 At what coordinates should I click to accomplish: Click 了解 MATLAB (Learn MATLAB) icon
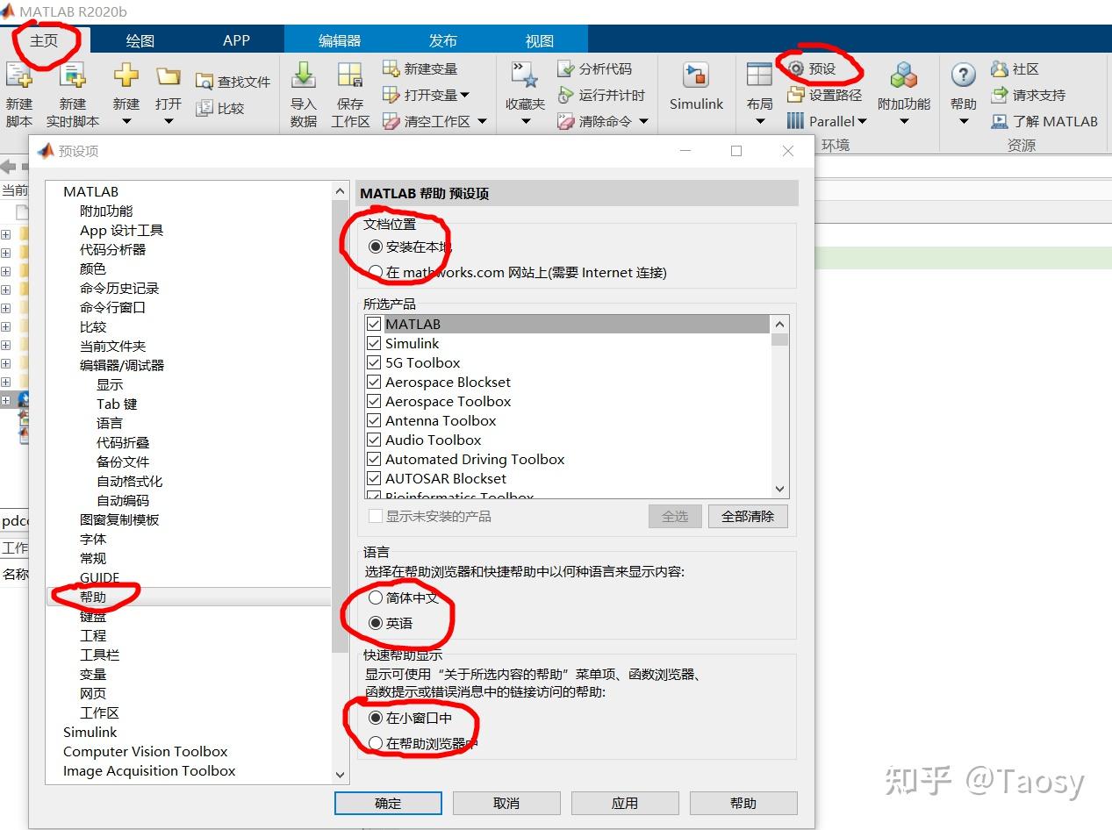point(999,121)
